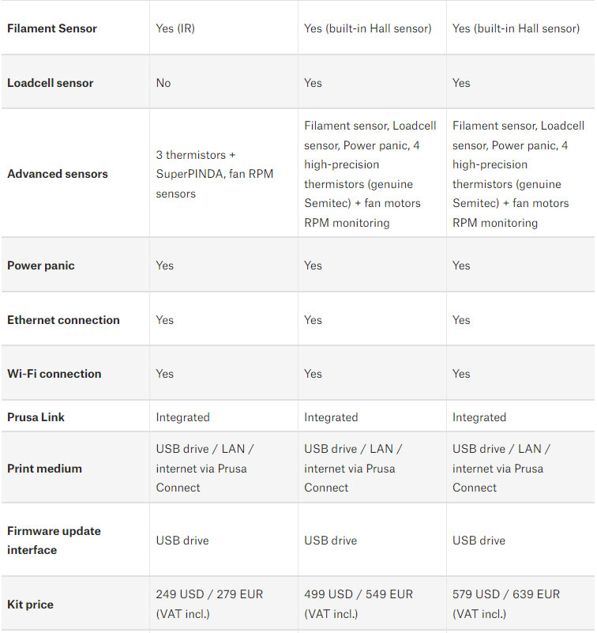Click the Ethernet connection row label

63,320
